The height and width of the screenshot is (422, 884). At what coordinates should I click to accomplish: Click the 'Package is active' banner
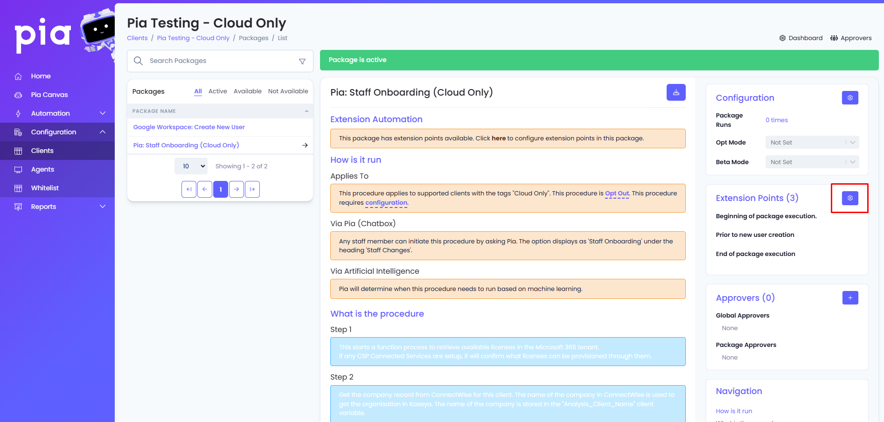click(x=599, y=60)
